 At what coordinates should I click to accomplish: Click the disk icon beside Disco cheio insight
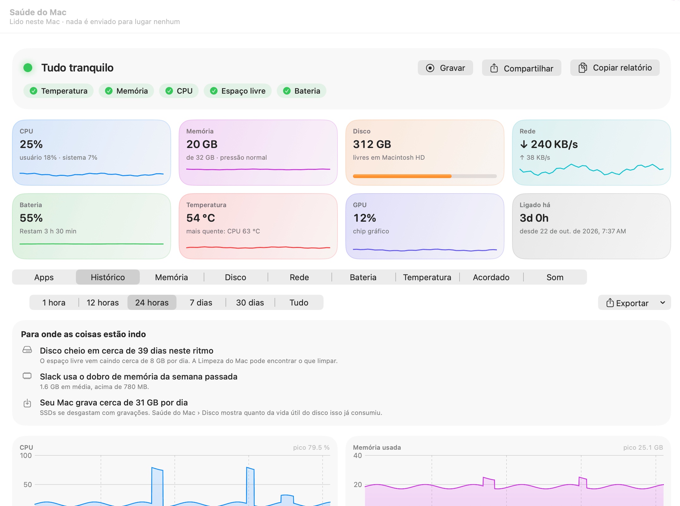[x=27, y=350]
